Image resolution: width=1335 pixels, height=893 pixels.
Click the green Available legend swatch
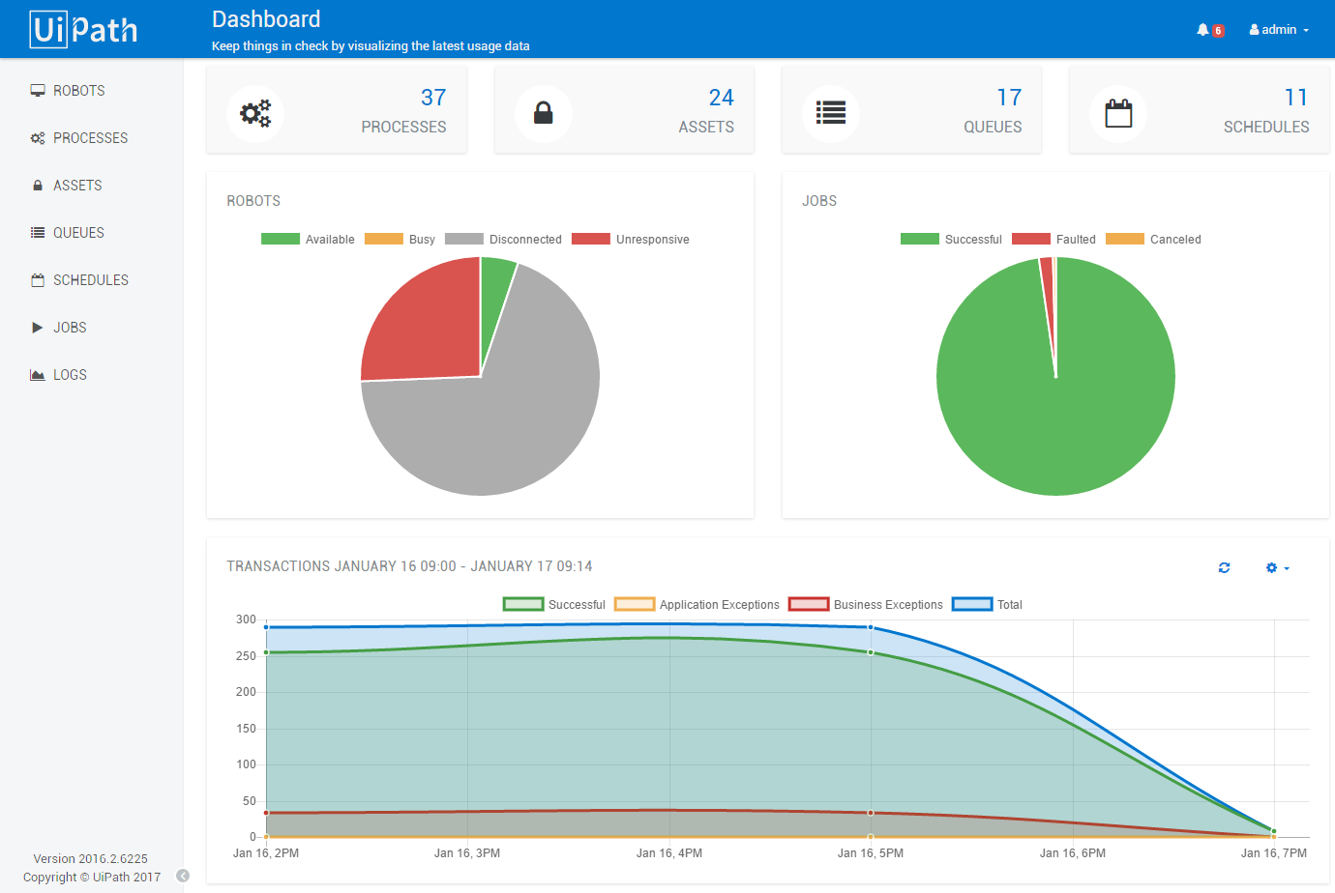tap(281, 240)
